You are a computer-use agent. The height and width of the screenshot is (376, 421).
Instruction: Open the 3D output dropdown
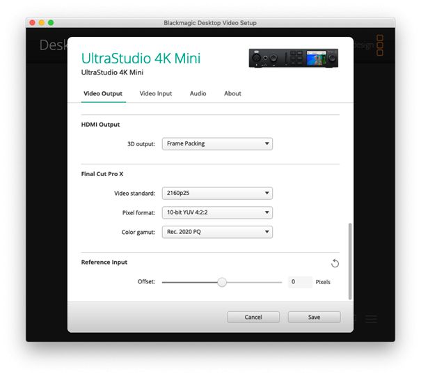217,143
